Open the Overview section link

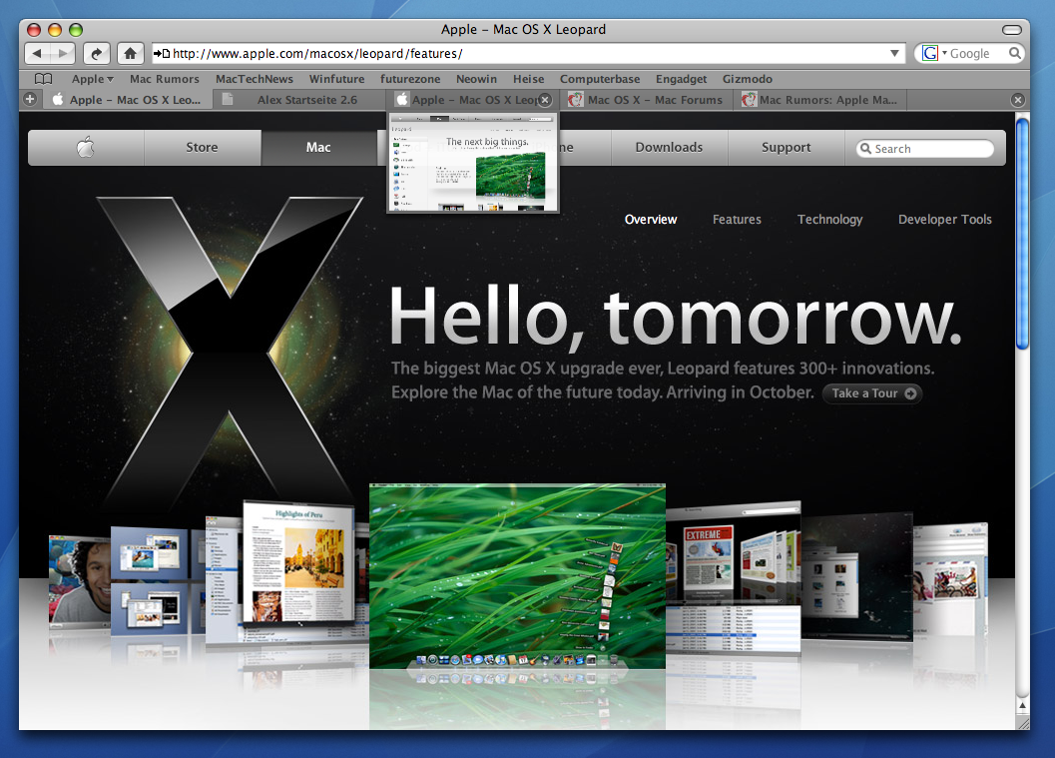coord(651,220)
